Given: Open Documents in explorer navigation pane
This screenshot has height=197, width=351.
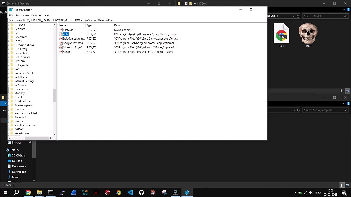Looking at the screenshot, I should pos(19,166).
